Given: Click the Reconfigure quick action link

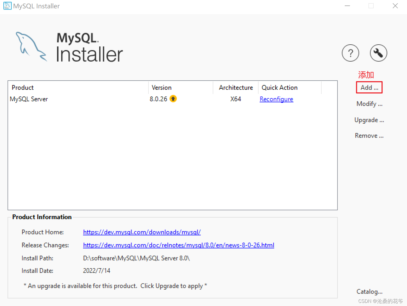Looking at the screenshot, I should [x=276, y=99].
